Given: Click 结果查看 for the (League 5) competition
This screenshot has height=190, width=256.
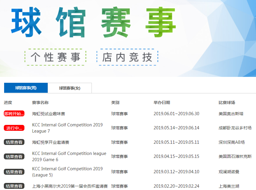Looking at the screenshot, I should (14, 172).
